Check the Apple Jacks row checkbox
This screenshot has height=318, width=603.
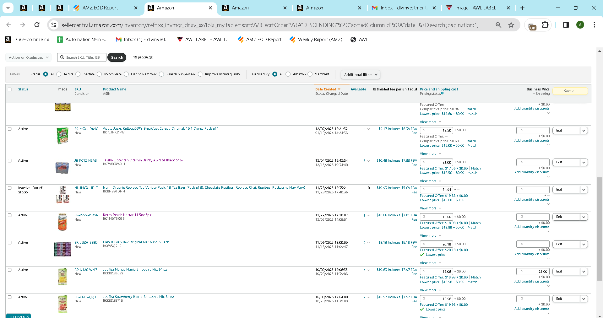[x=10, y=129]
